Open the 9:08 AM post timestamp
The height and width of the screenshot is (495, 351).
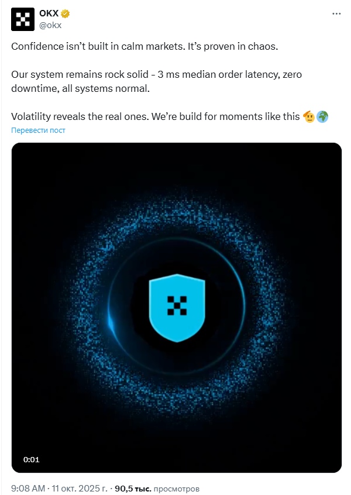coord(28,487)
